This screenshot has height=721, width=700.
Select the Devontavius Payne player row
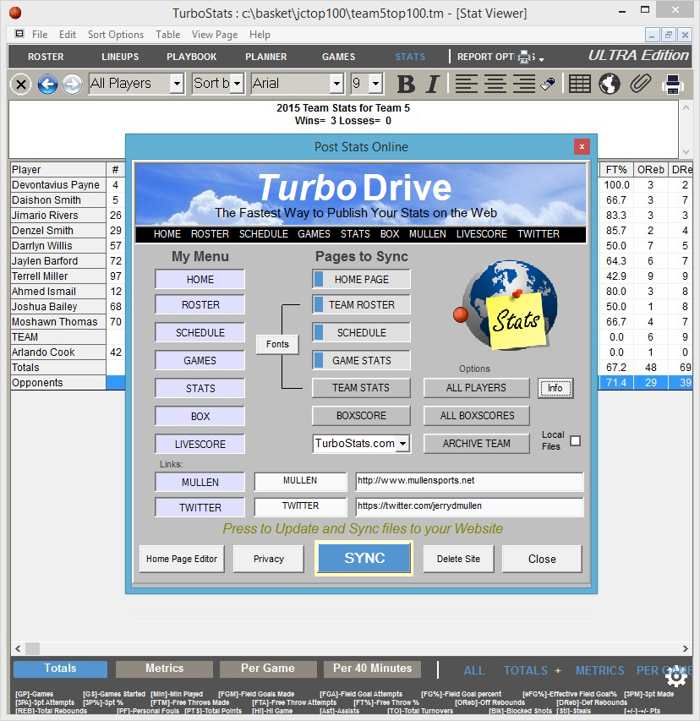(58, 185)
